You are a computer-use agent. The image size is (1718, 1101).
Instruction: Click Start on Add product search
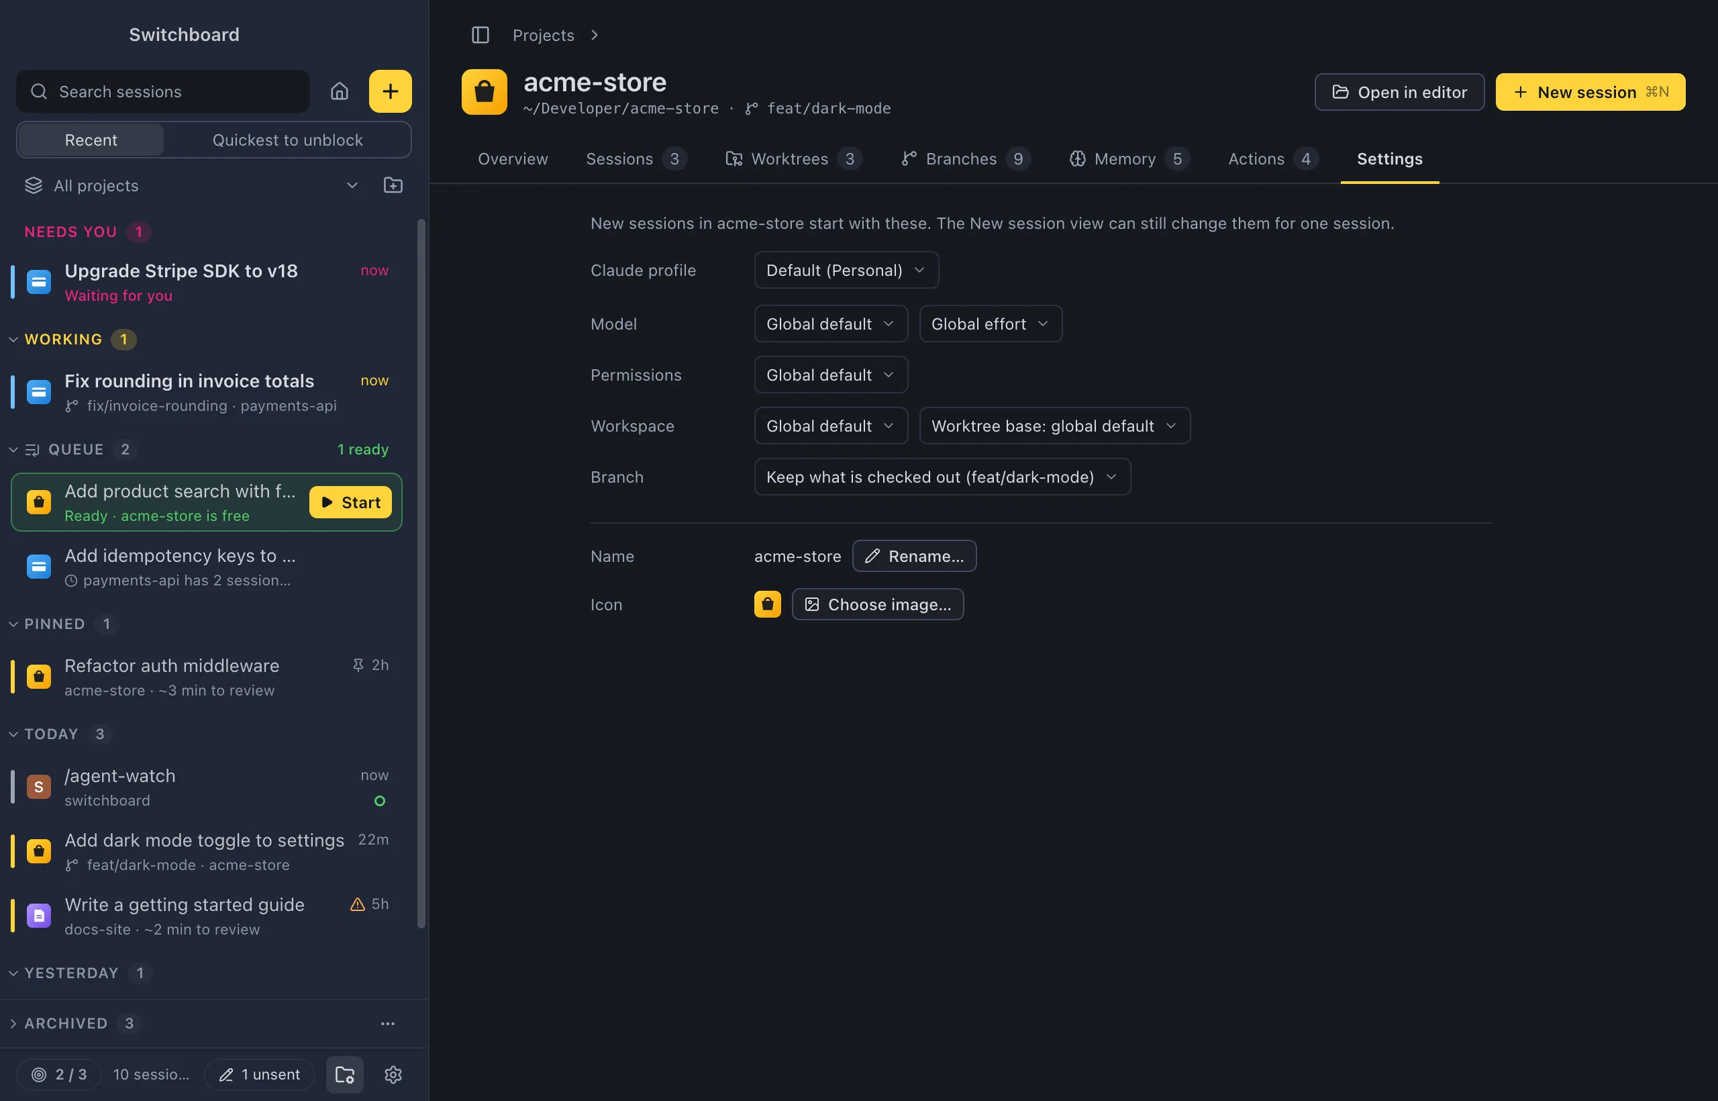click(350, 503)
